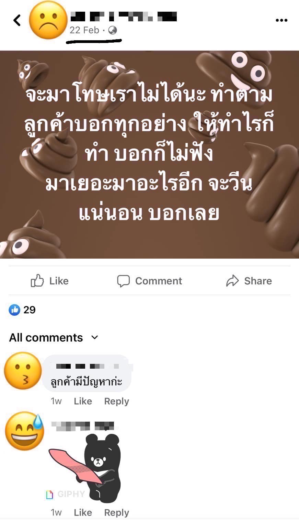The image size is (299, 520).
Task: Reply to the bear GIF comment
Action: (x=117, y=513)
